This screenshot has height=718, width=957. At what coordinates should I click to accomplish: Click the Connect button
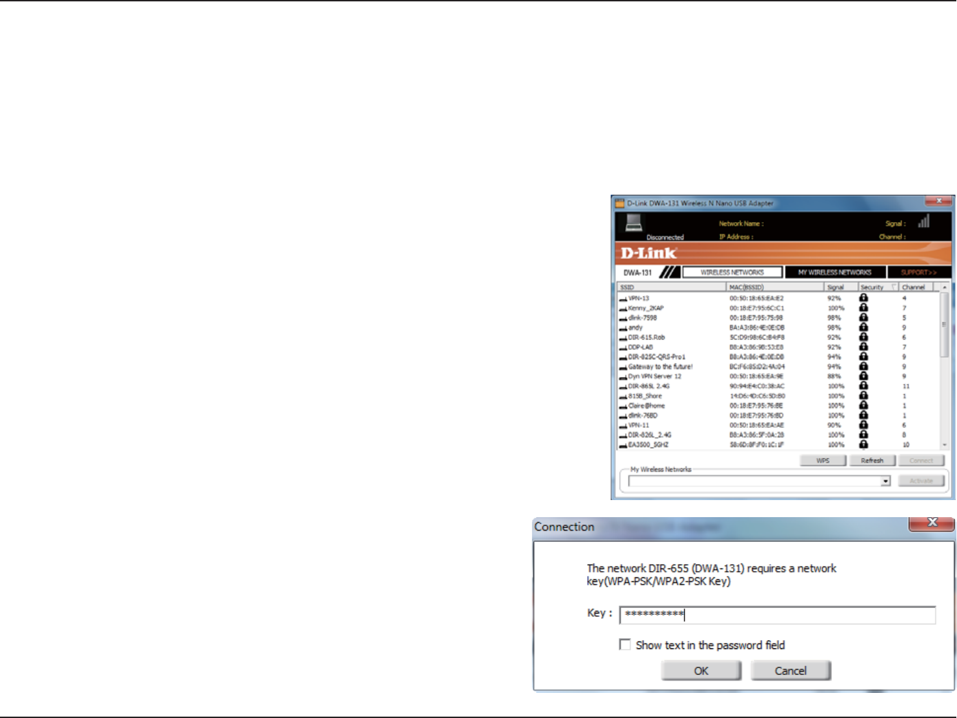[921, 460]
